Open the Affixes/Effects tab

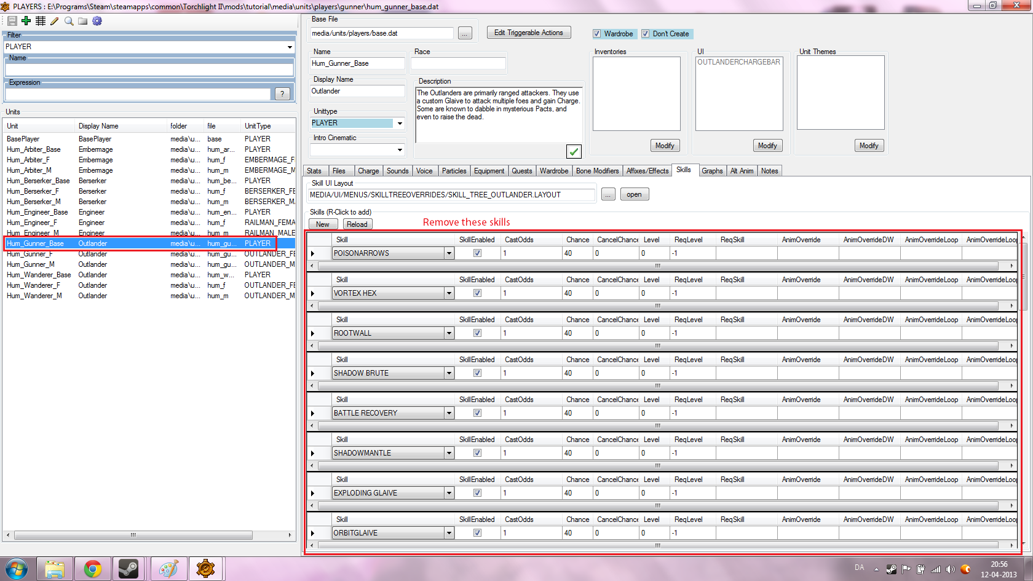[x=647, y=171]
